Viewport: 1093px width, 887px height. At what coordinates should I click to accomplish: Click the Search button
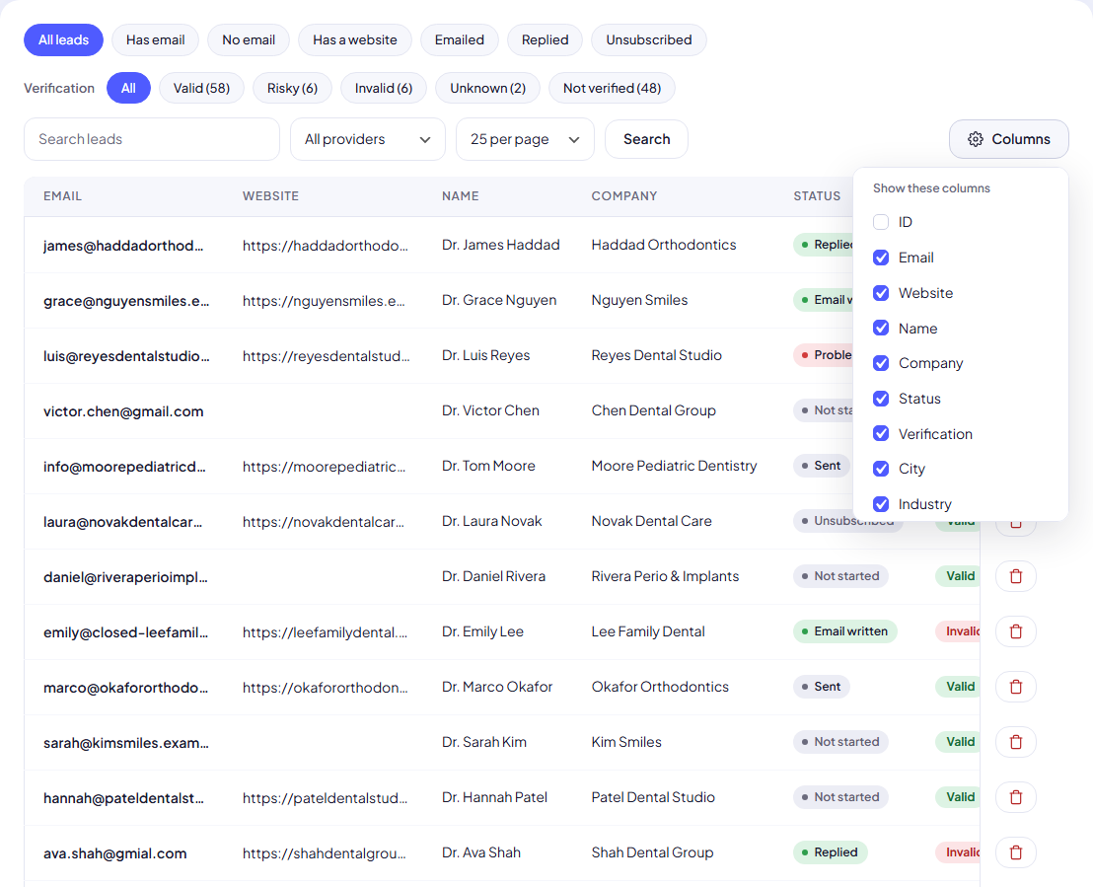tap(646, 139)
